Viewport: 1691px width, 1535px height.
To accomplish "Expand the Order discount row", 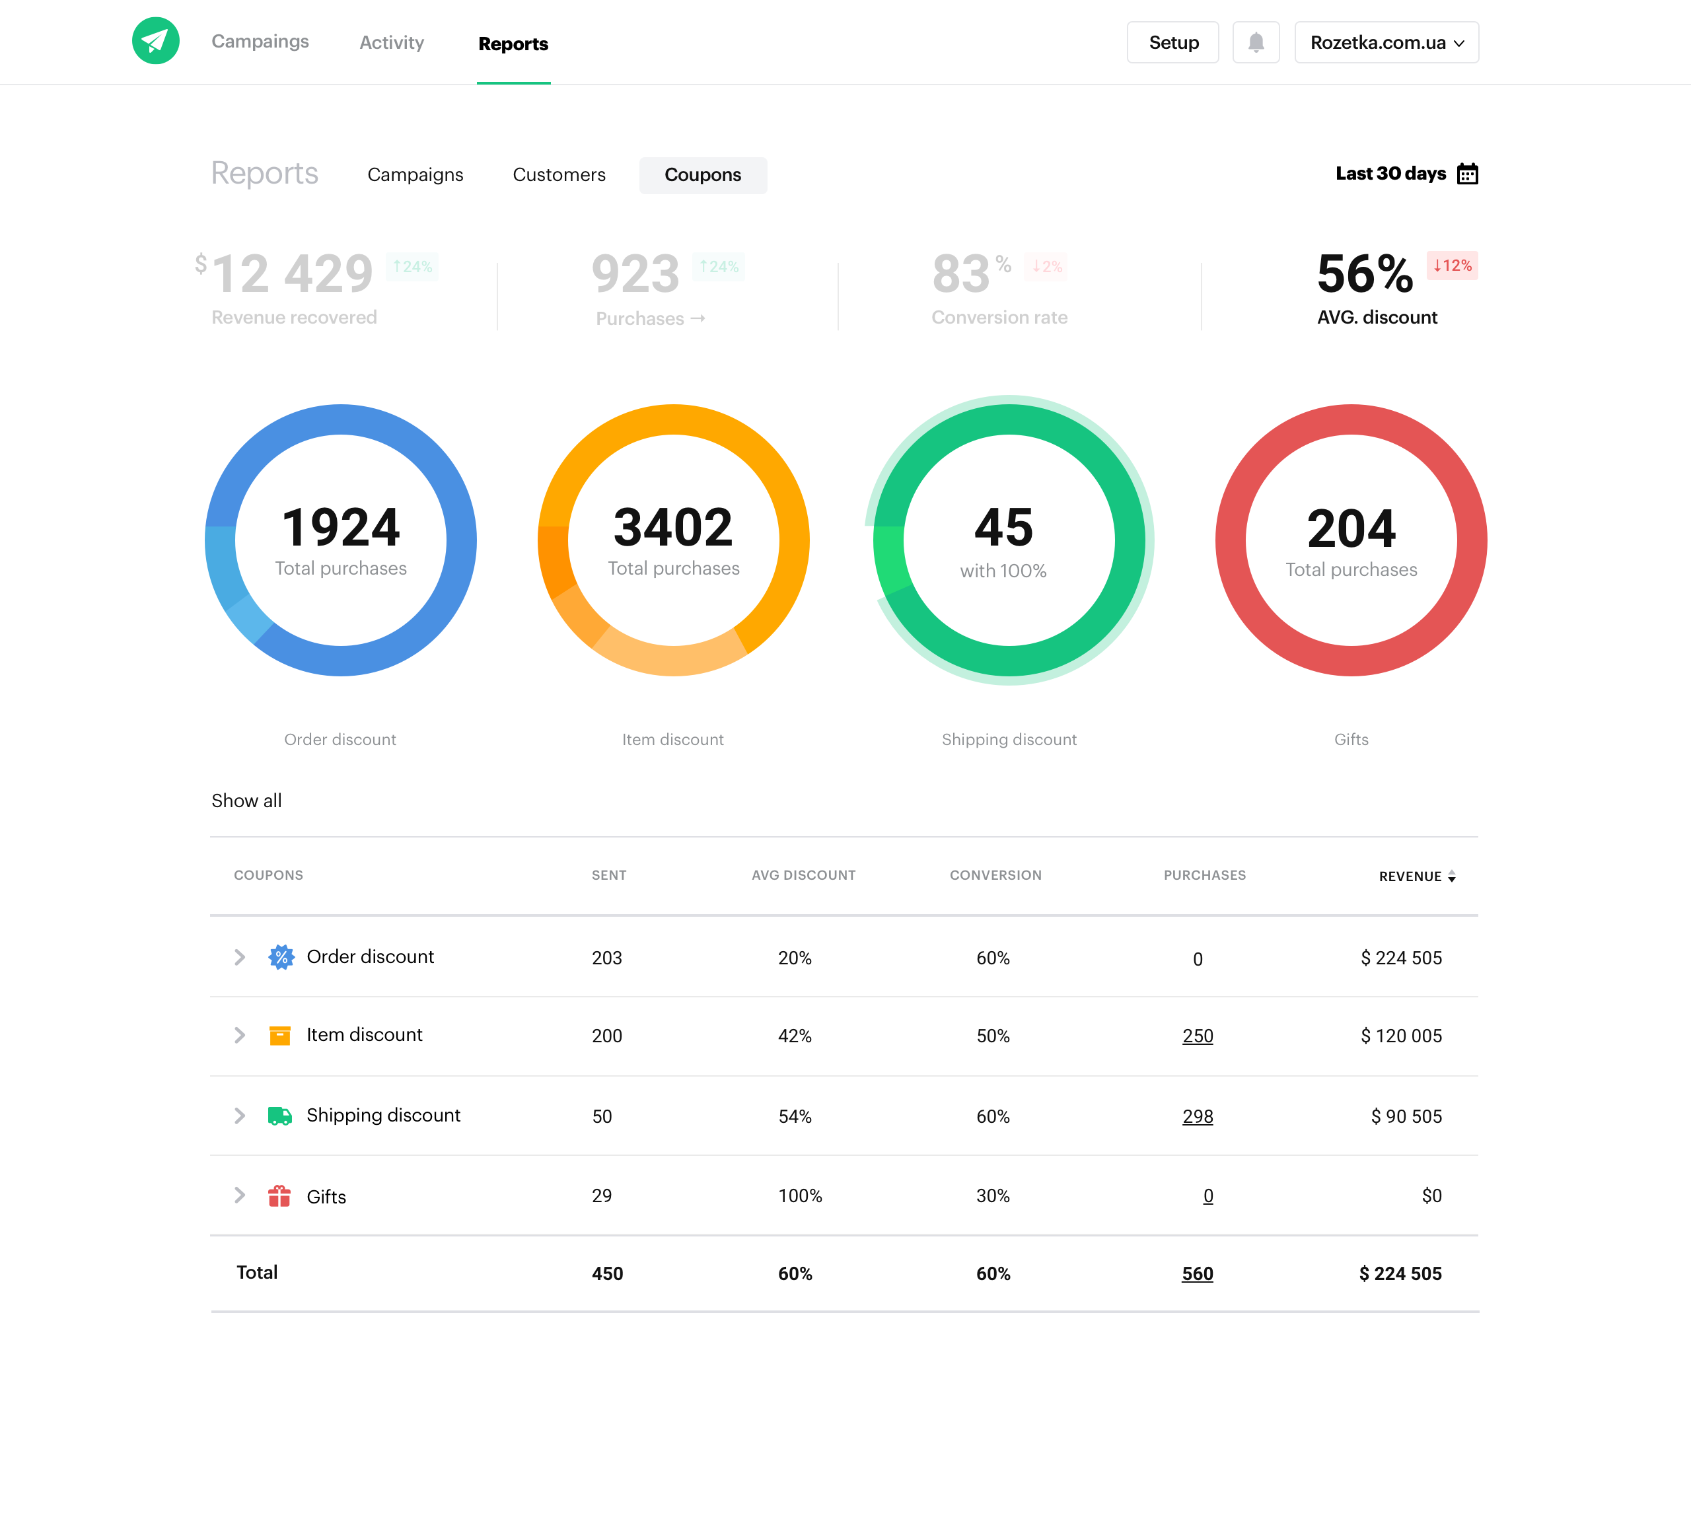I will (x=240, y=957).
